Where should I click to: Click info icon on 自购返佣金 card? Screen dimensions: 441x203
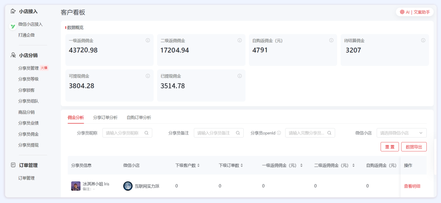point(331,40)
